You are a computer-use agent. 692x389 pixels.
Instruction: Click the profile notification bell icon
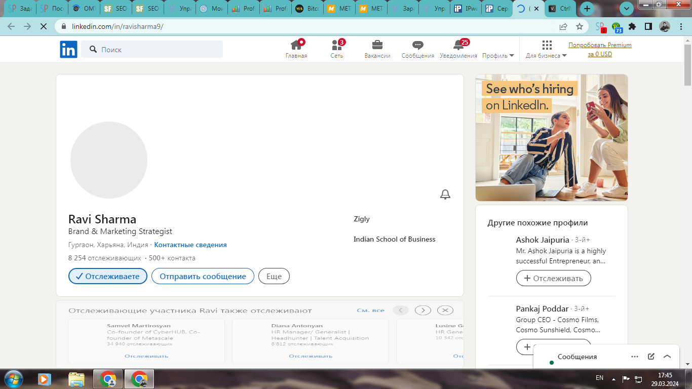click(445, 194)
